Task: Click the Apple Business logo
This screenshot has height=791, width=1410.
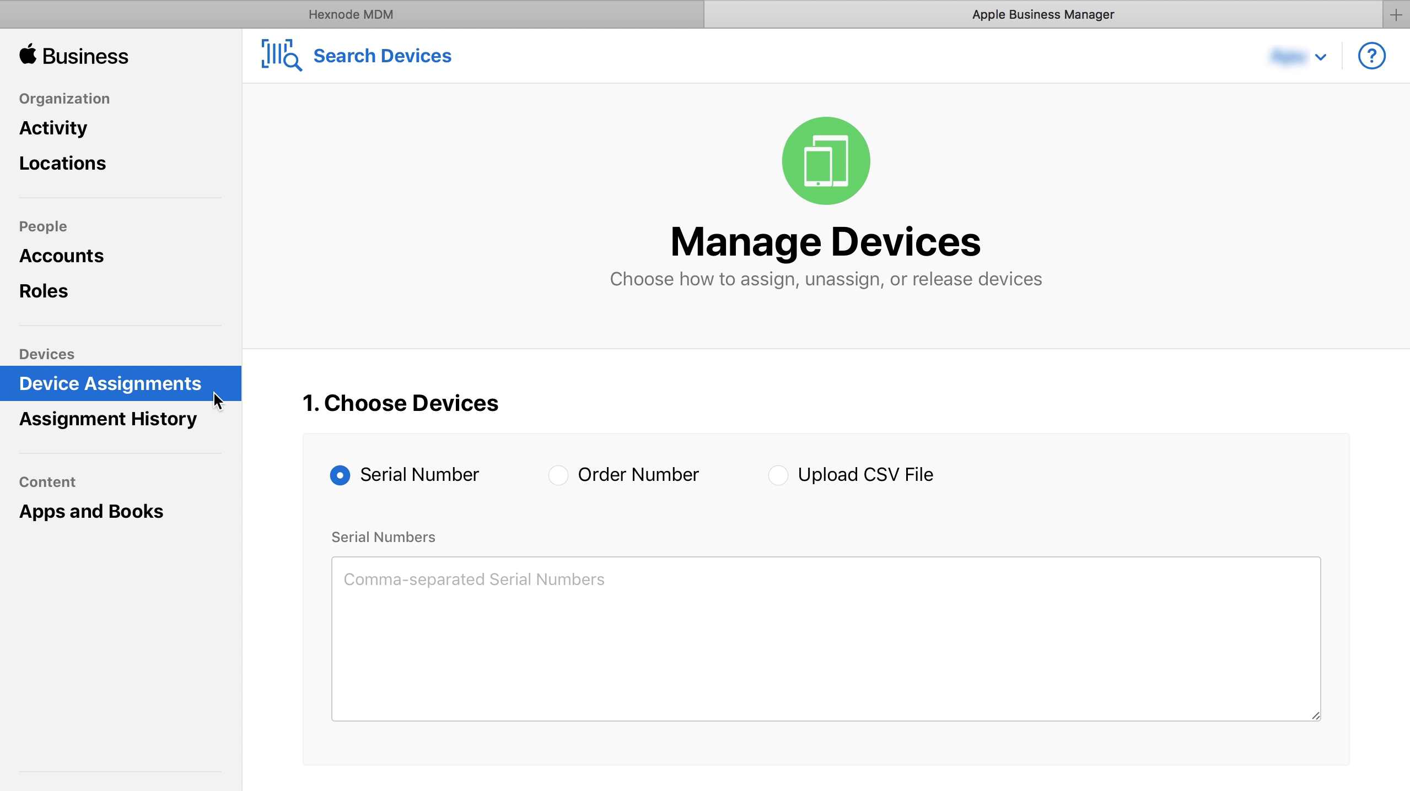Action: coord(74,56)
